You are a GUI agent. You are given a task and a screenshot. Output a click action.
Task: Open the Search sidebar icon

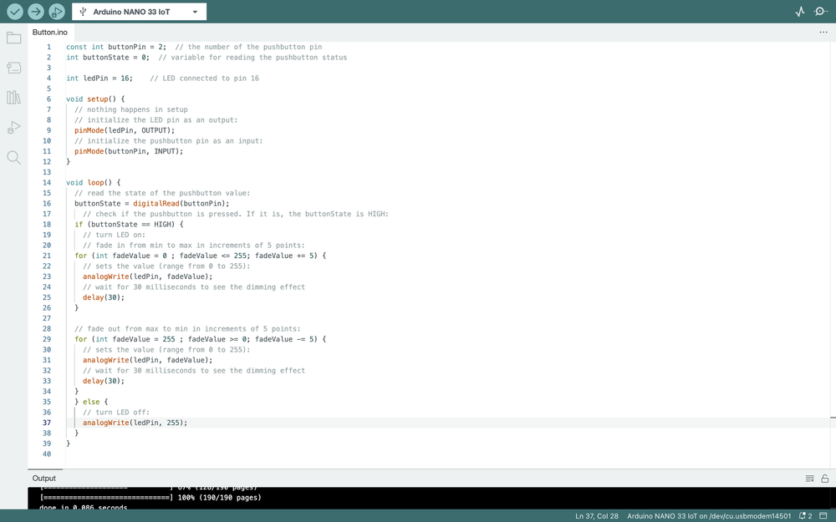pos(14,157)
